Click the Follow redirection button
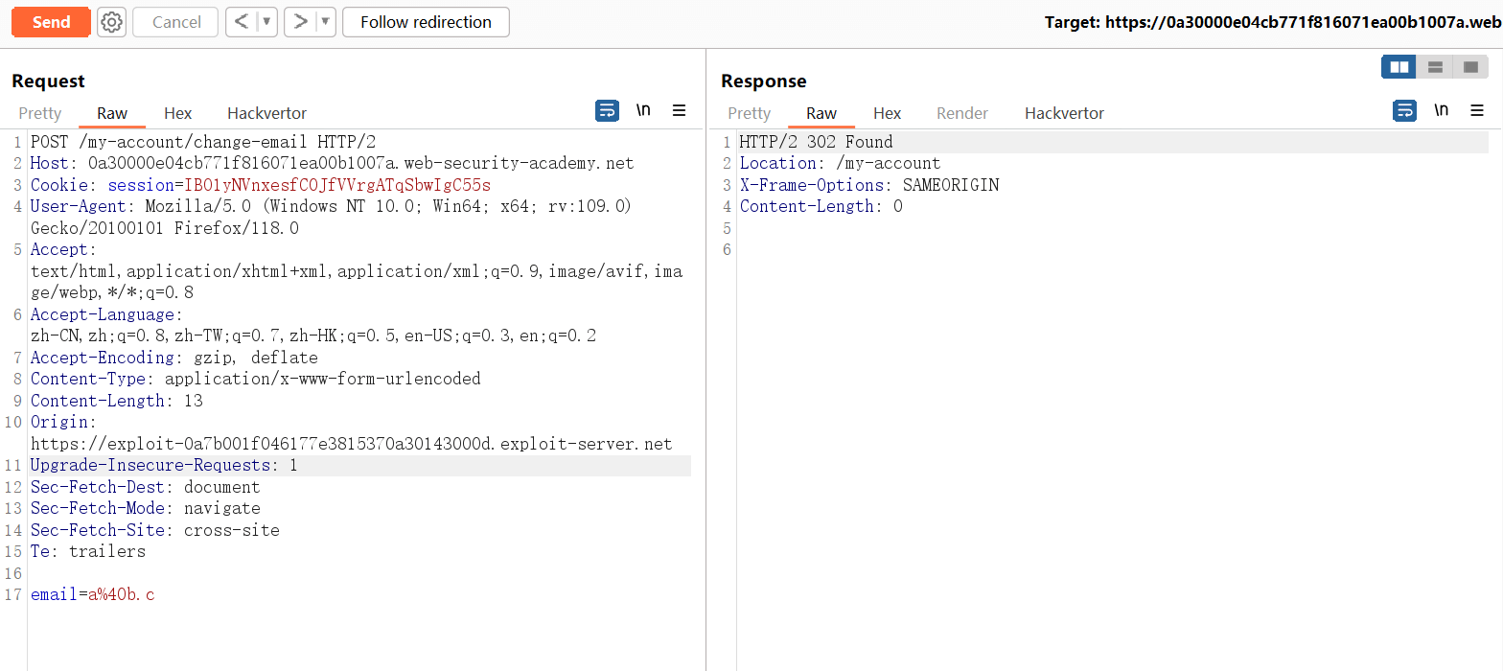Screen dimensions: 1503x671 [426, 22]
